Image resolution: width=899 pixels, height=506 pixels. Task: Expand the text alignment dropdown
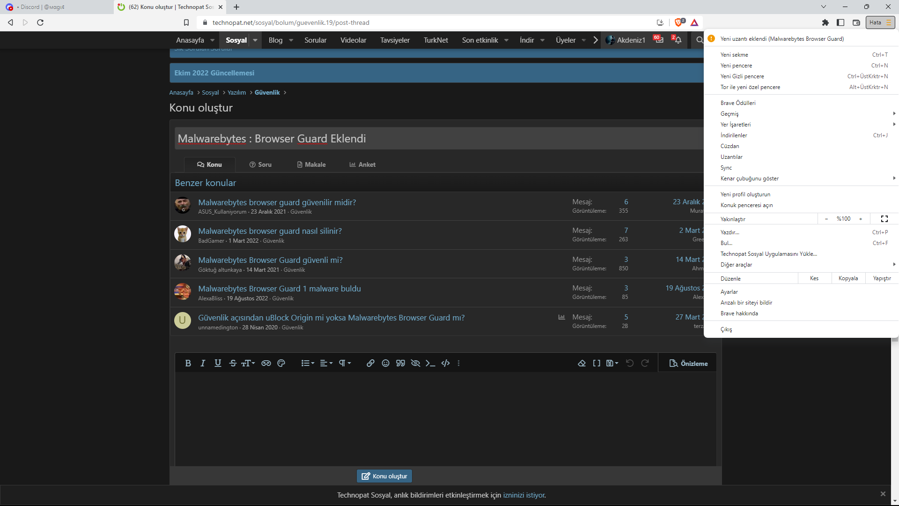(326, 363)
